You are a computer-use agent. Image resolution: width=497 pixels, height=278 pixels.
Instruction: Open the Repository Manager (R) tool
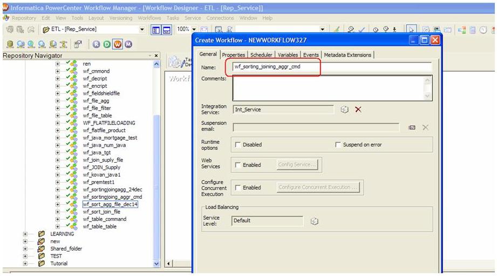pos(97,44)
